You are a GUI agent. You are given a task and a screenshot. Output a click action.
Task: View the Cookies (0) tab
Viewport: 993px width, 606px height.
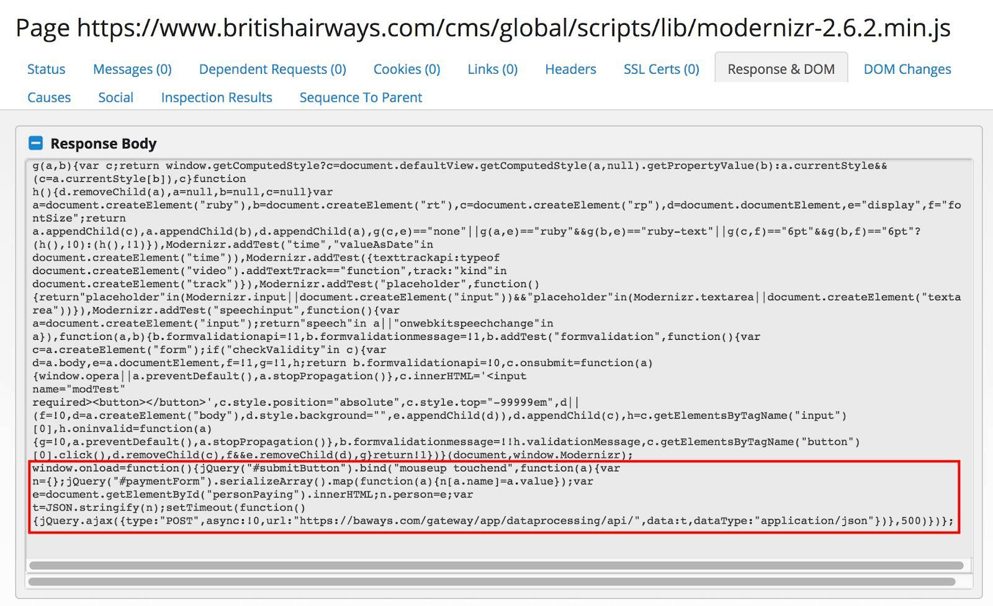[407, 69]
